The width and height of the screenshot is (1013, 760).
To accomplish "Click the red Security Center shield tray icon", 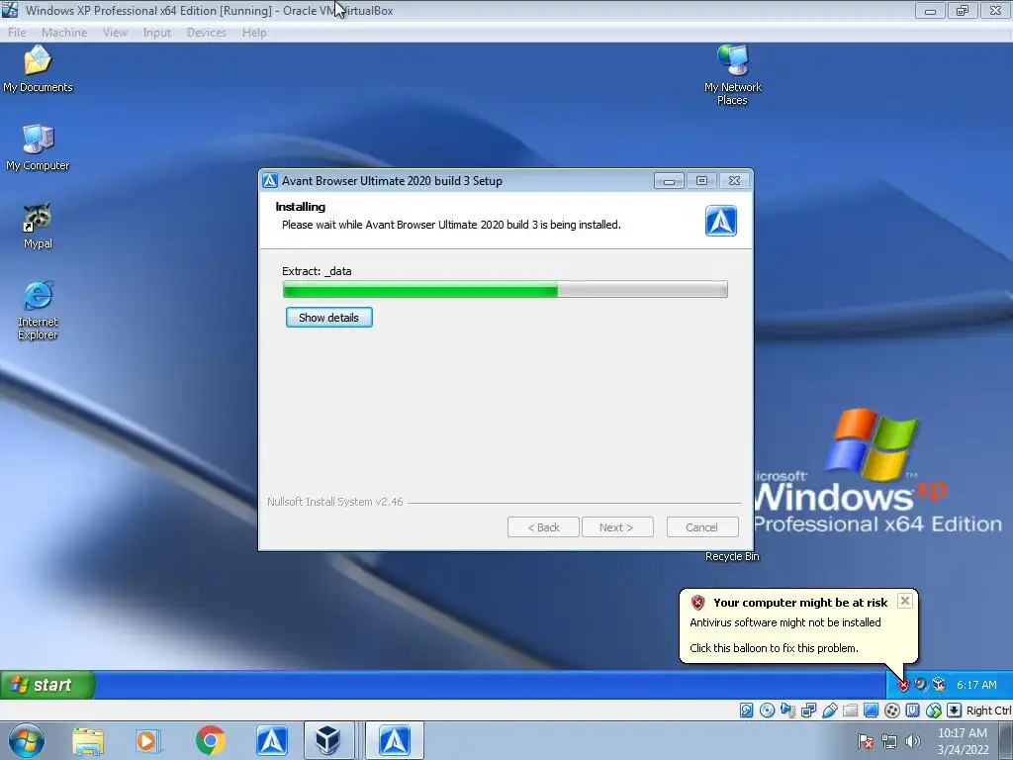I will (x=903, y=685).
